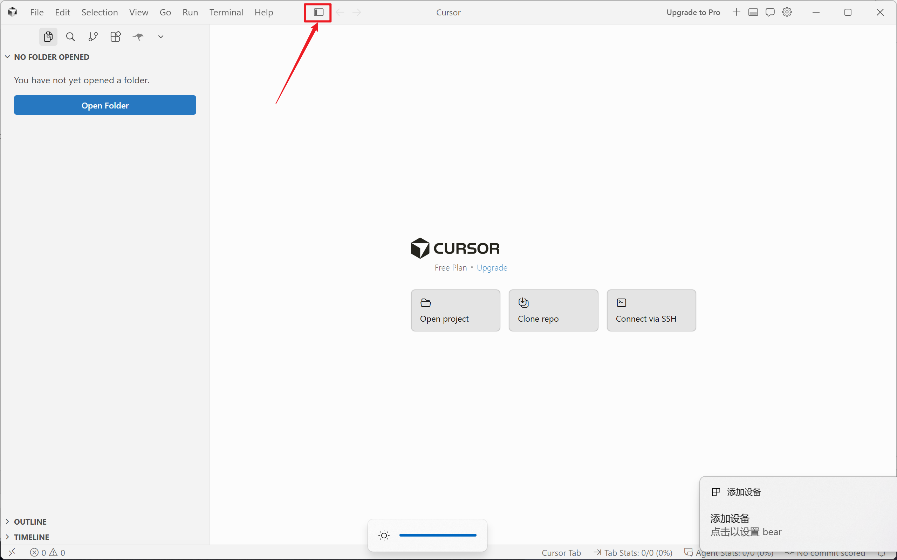897x560 pixels.
Task: Click the settings gear icon in title bar
Action: [787, 12]
